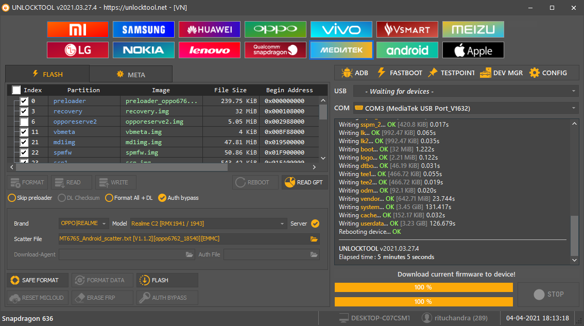This screenshot has width=584, height=326.
Task: Click the lower 100 % progress bar
Action: point(423,301)
